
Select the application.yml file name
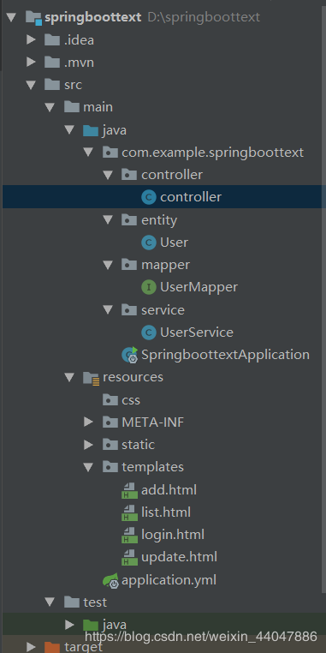pos(169,580)
